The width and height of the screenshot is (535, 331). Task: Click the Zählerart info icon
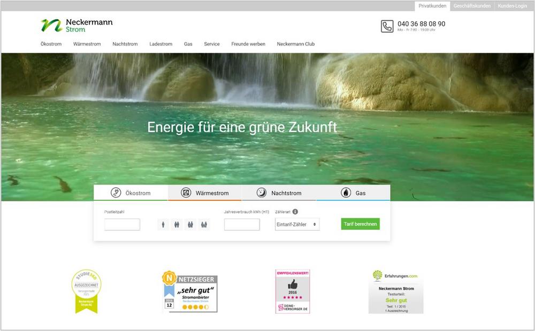(x=295, y=212)
